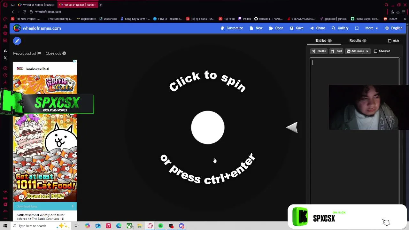Screen dimensions: 409x230
Task: Enable the Advanced checkbox
Action: point(376,51)
